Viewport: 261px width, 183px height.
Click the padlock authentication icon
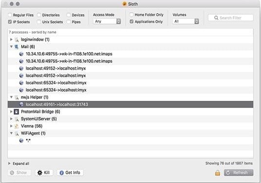tap(217, 173)
